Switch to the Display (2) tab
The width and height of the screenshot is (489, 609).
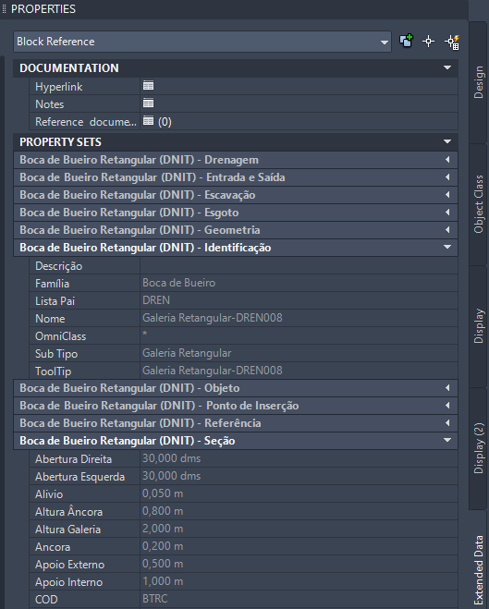[479, 448]
